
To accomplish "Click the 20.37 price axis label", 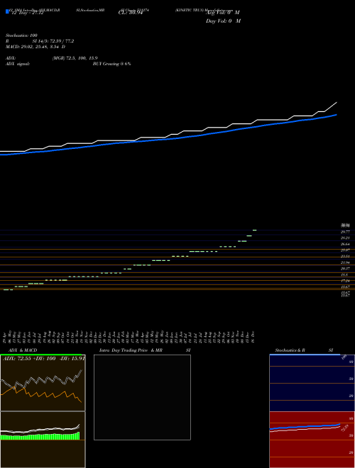I will (x=345, y=269).
